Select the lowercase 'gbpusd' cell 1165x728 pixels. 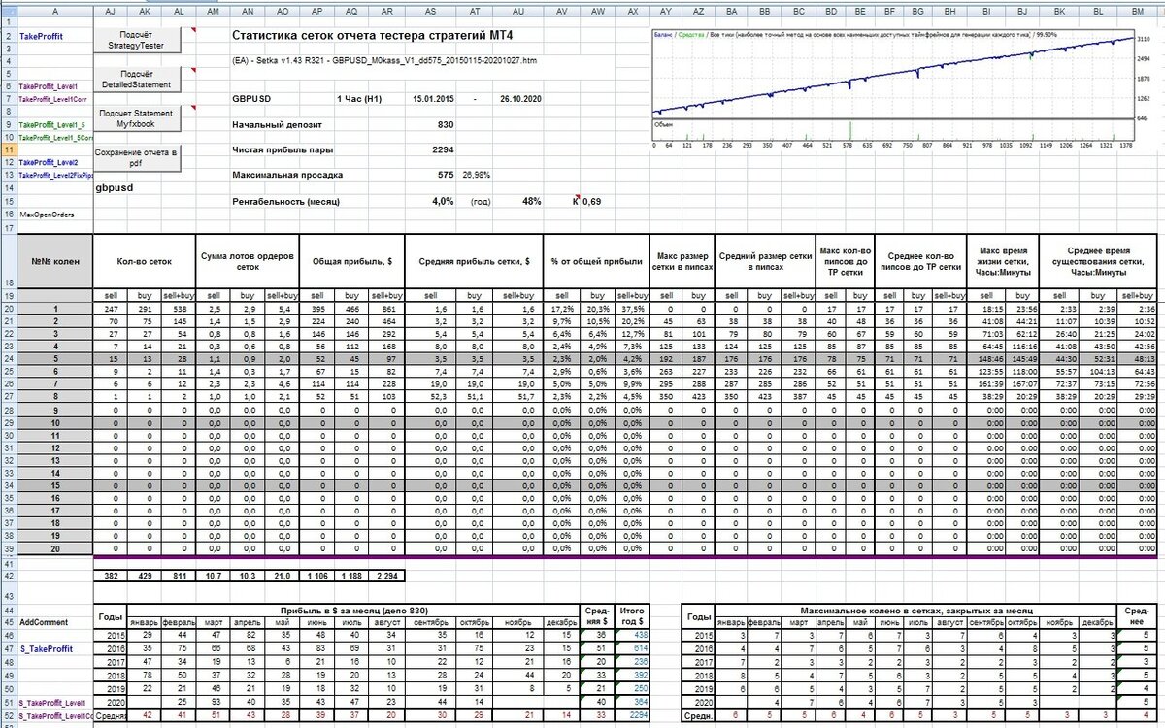[x=115, y=187]
